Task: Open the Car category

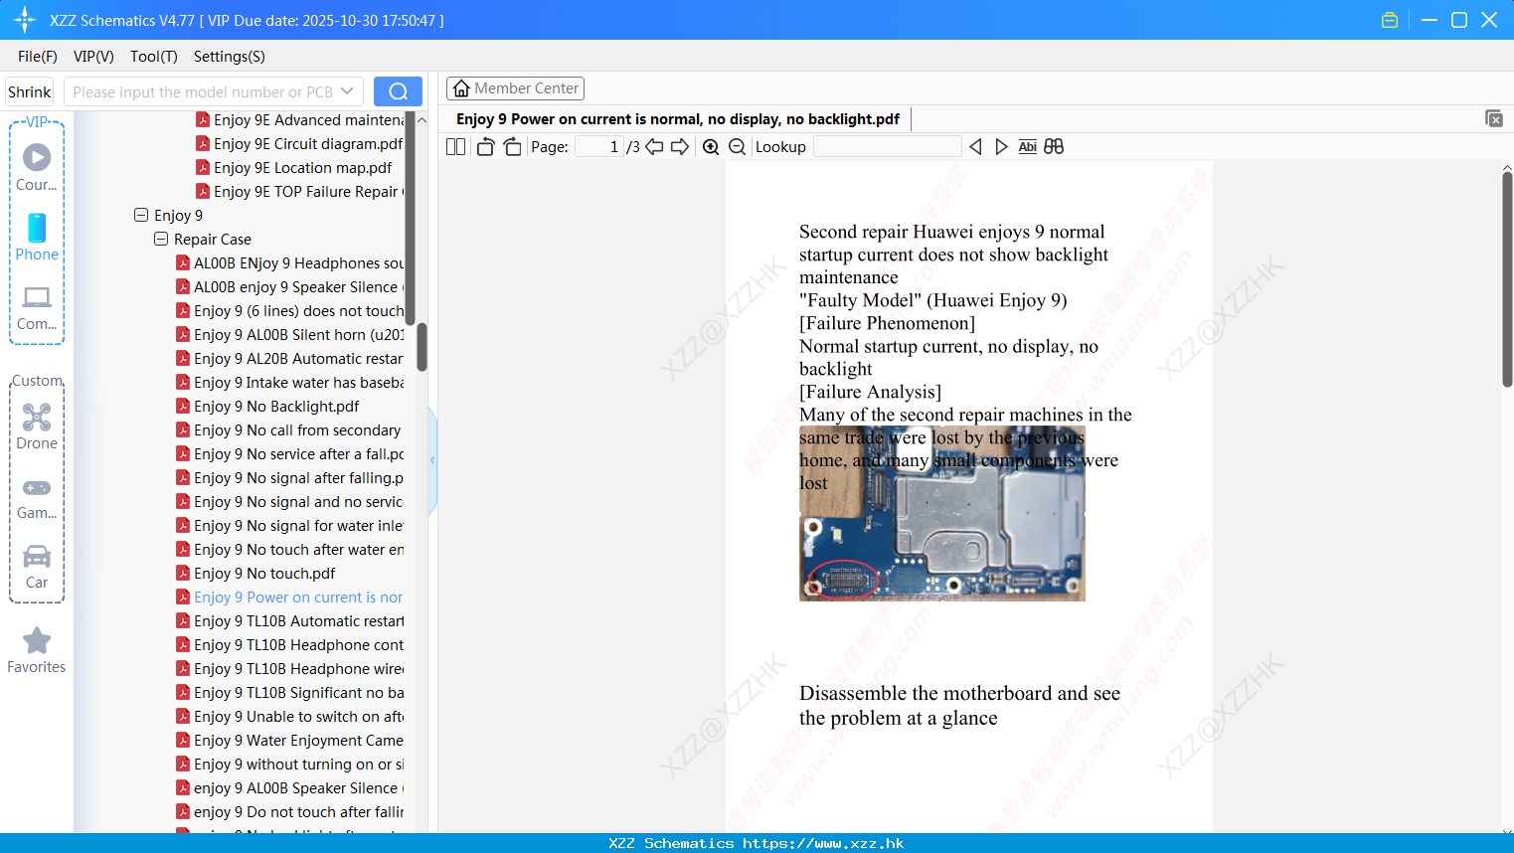Action: [37, 567]
